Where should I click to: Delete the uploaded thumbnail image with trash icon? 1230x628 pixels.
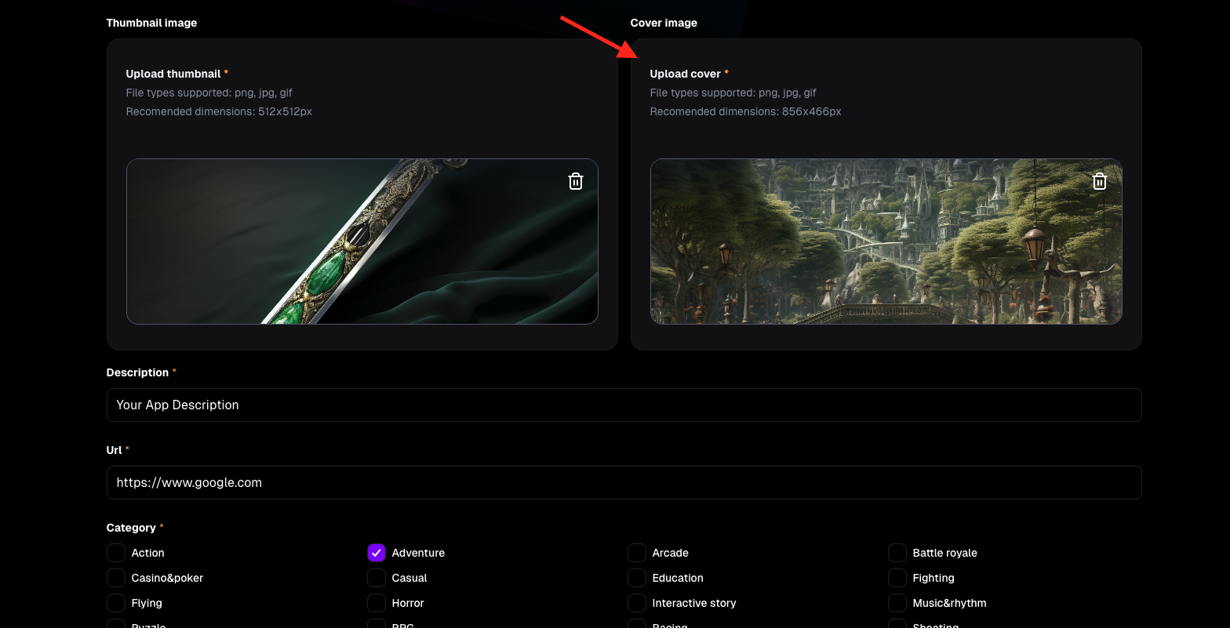pos(576,181)
